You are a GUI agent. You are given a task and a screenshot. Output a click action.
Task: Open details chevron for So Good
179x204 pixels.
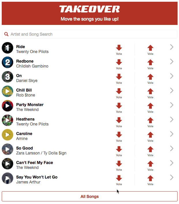point(171,148)
